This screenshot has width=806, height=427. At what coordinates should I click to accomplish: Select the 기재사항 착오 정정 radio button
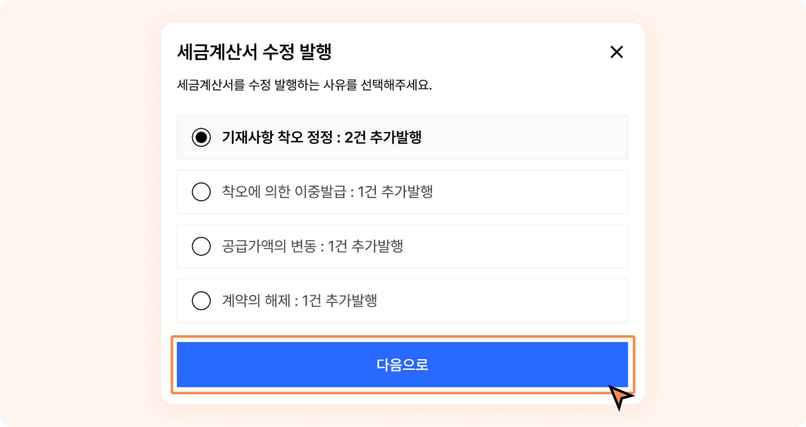pos(201,137)
